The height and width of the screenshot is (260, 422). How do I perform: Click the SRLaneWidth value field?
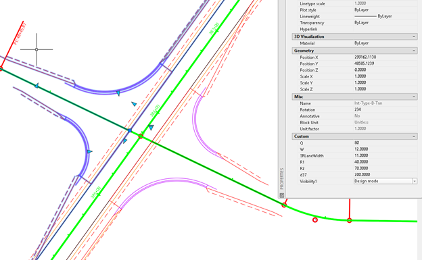tap(385, 155)
